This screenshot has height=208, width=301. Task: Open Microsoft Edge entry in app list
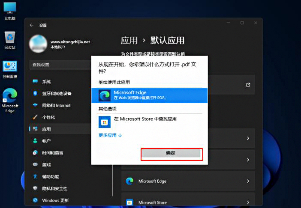click(x=188, y=181)
